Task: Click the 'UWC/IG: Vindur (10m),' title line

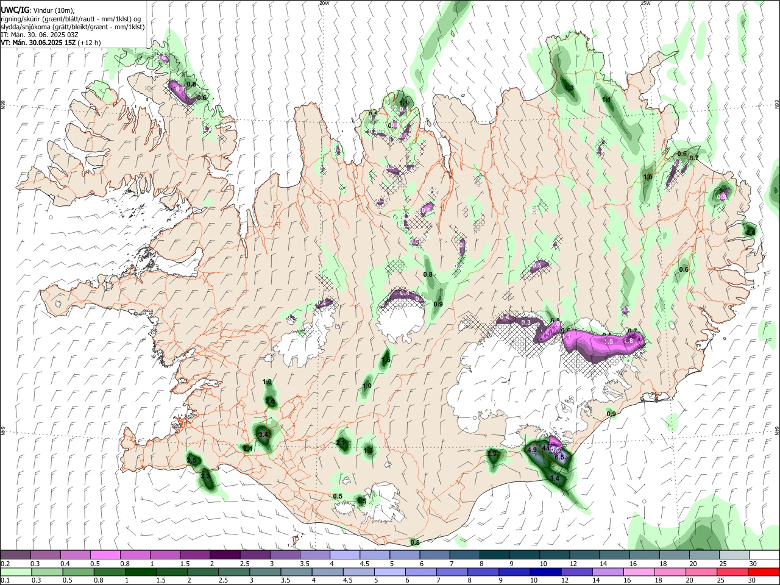Action: [38, 10]
